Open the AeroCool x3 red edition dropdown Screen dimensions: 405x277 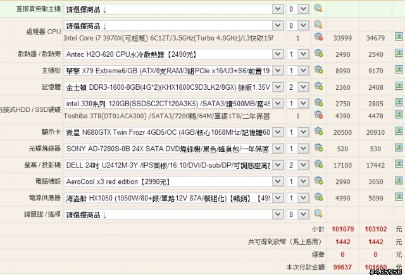pos(173,182)
